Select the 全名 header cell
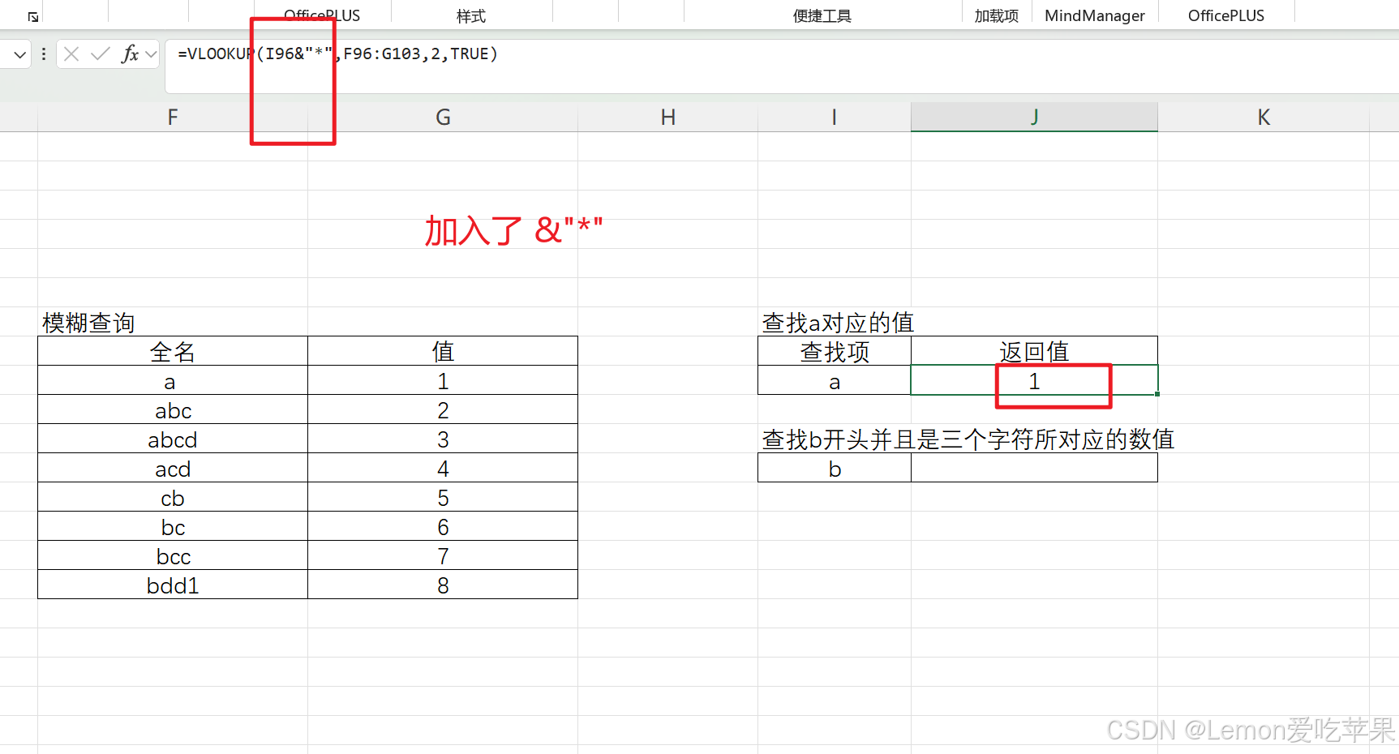This screenshot has width=1399, height=754. (173, 351)
